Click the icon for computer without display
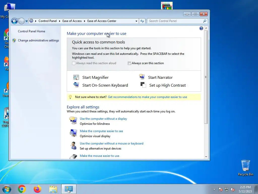The image size is (258, 194). (73, 120)
